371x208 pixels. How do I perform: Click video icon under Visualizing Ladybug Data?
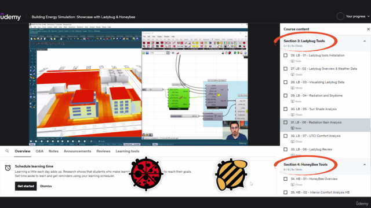click(x=292, y=88)
